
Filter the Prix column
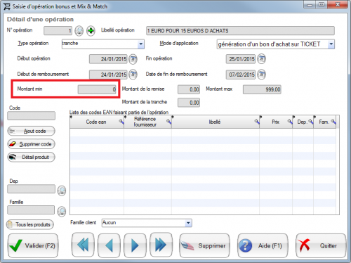coord(290,122)
